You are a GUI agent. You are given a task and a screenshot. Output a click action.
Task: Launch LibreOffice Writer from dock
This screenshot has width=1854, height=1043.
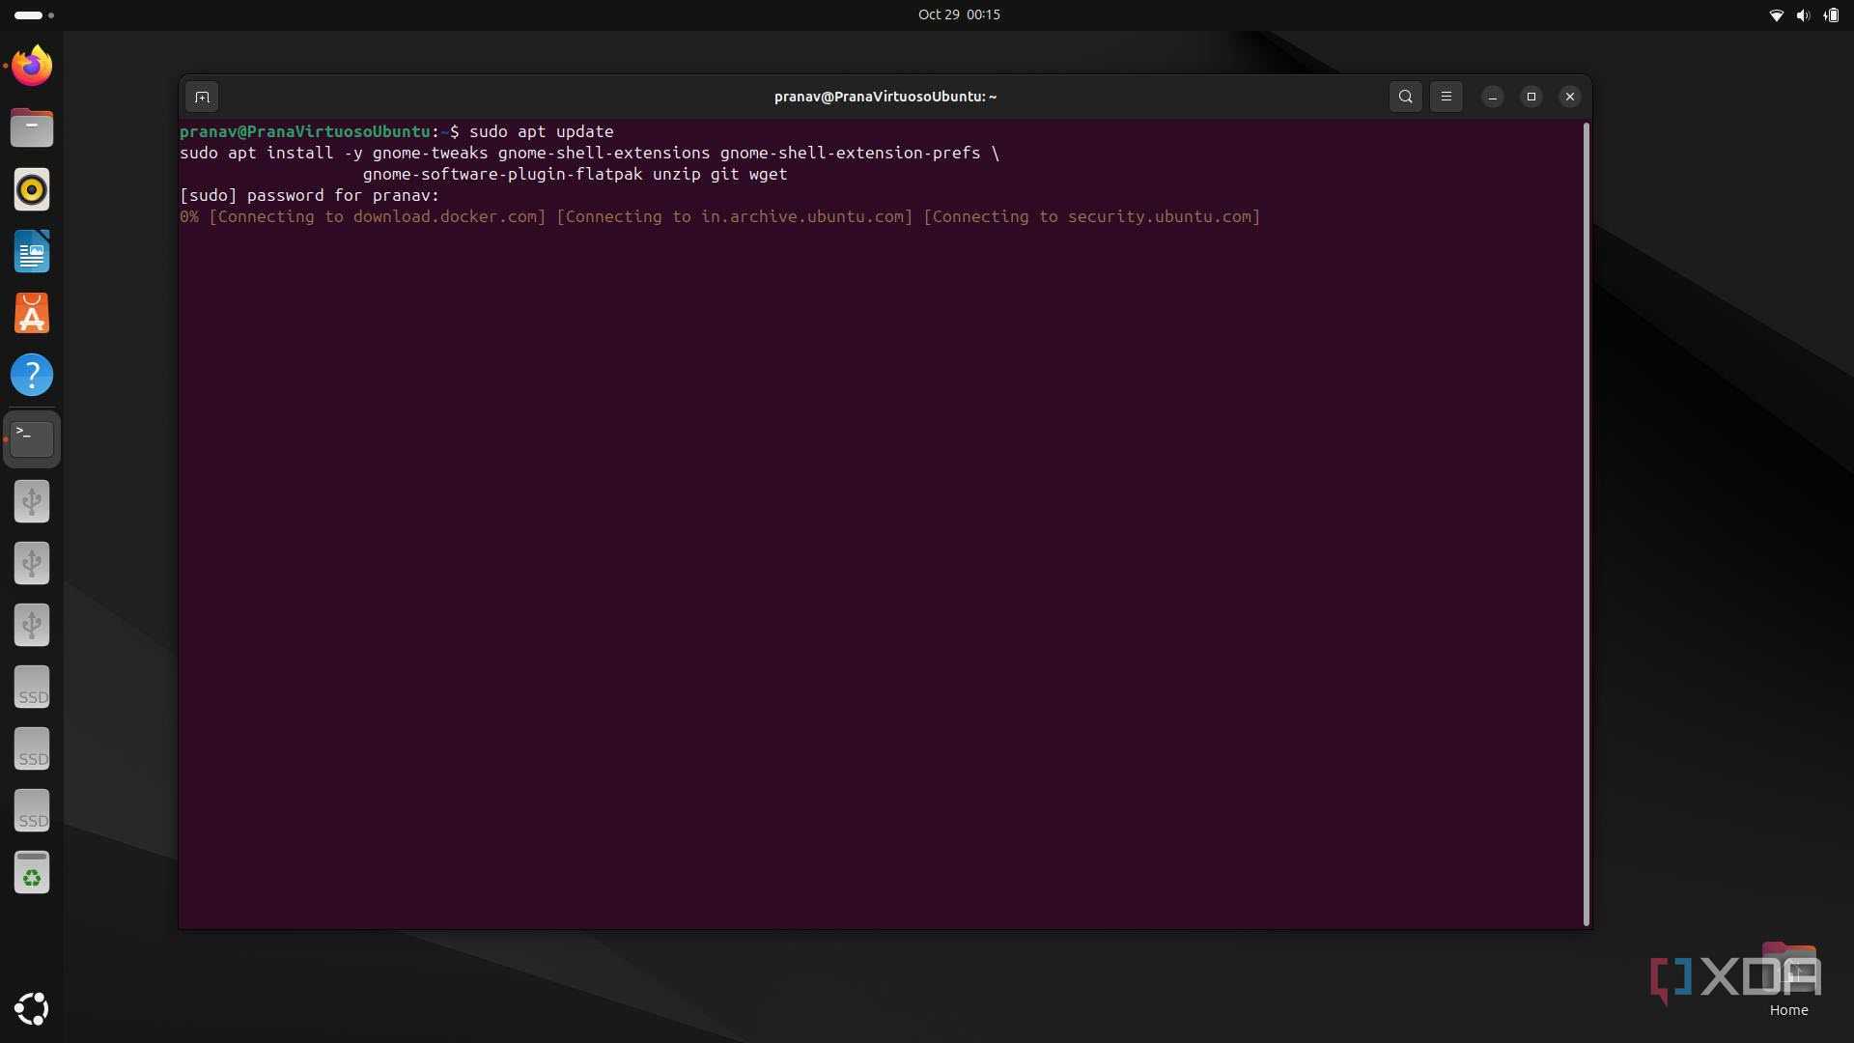pos(32,252)
